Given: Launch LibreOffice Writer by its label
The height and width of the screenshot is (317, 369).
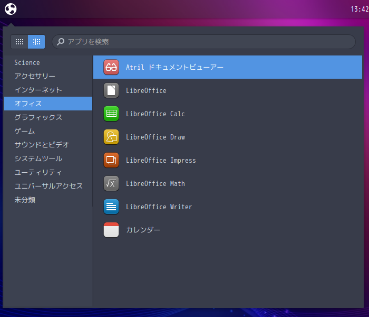Looking at the screenshot, I should (159, 207).
